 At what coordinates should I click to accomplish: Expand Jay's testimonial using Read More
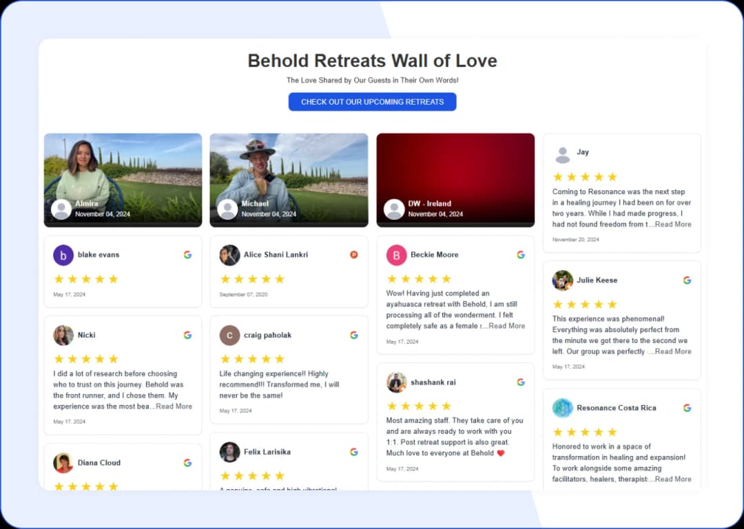pos(673,224)
